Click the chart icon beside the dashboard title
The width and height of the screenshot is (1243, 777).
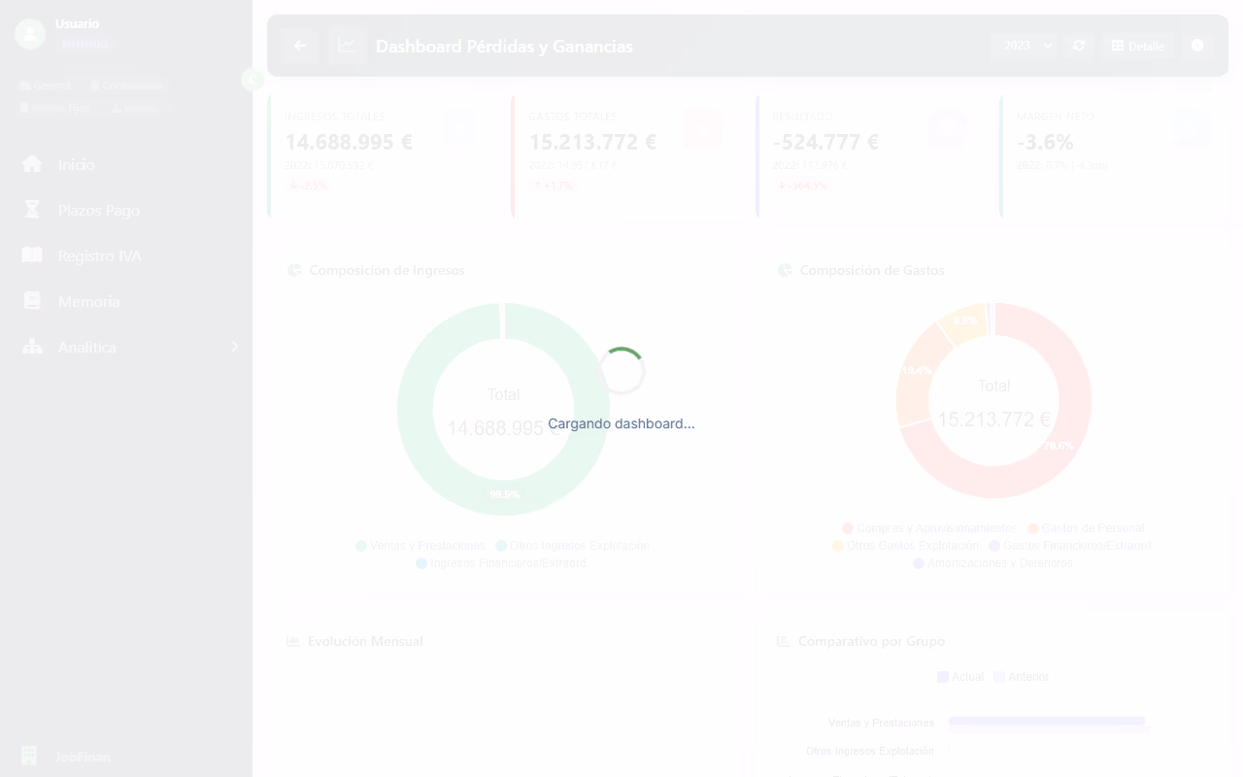[x=347, y=46]
